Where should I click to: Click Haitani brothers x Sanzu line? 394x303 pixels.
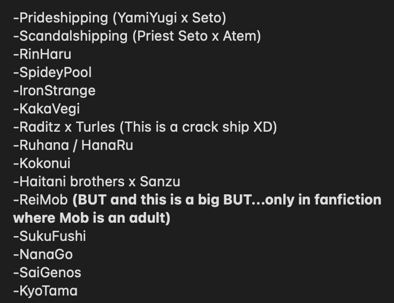pos(97,181)
